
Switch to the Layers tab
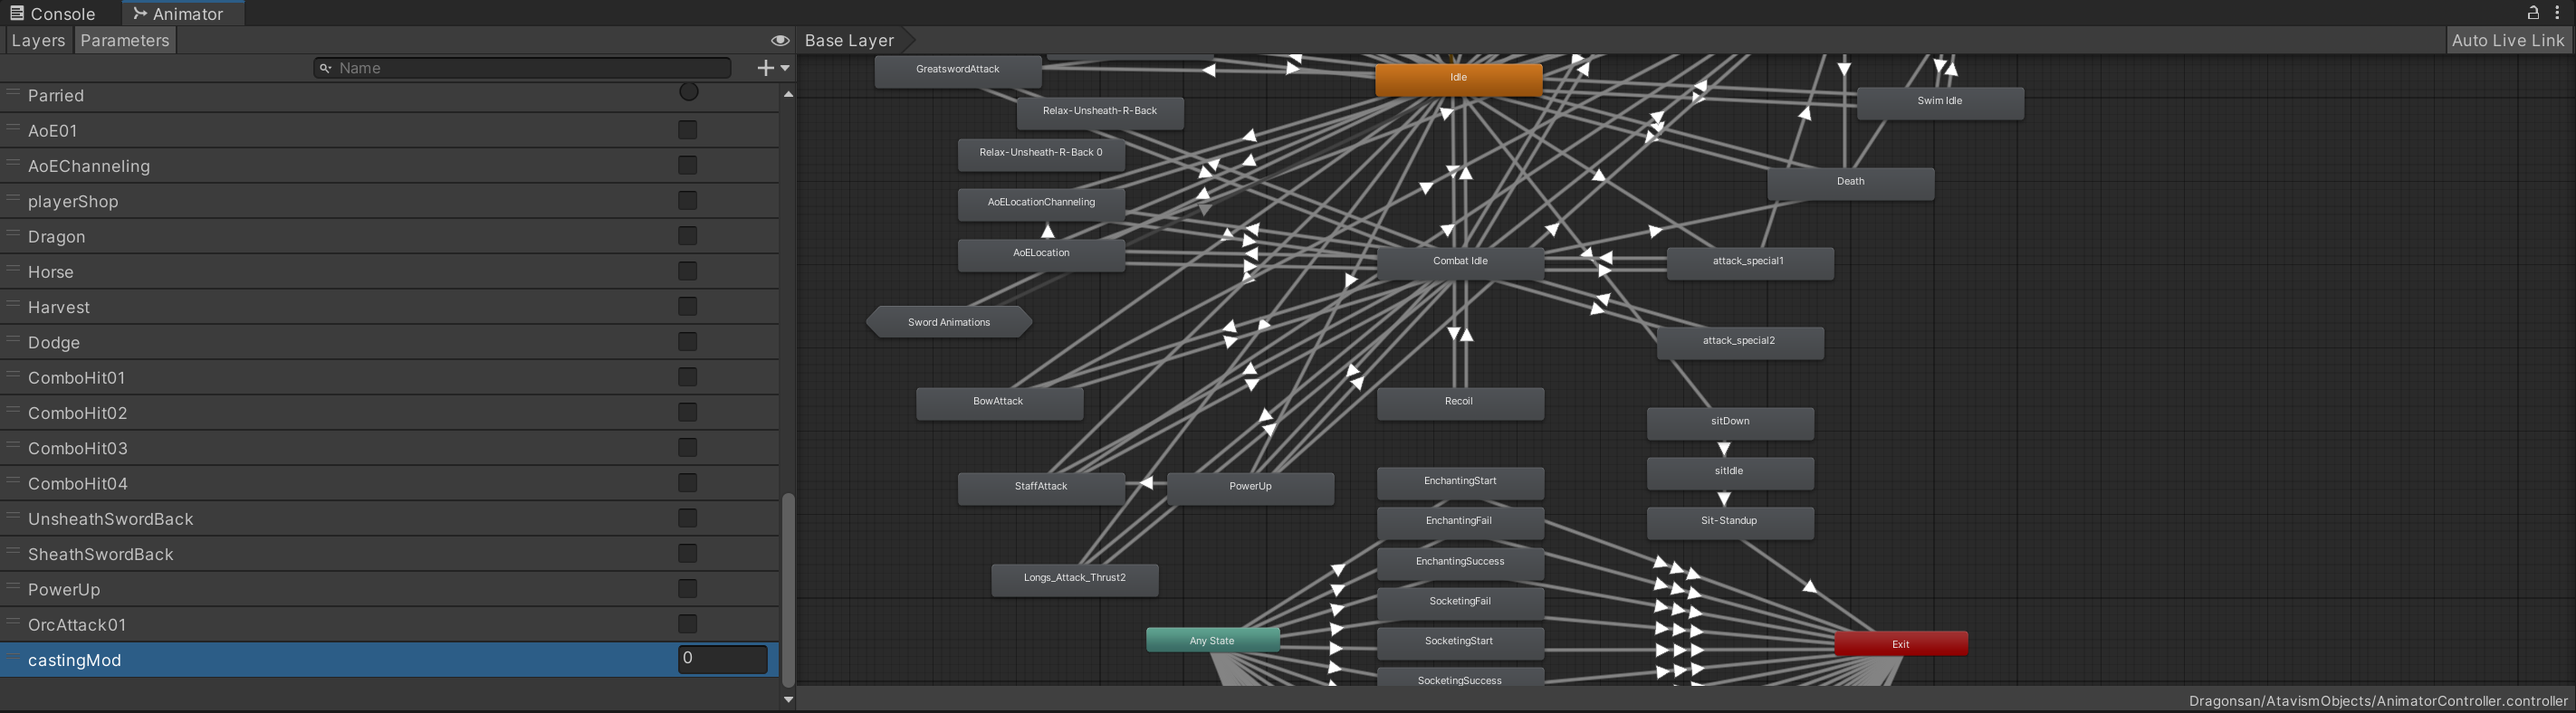pos(38,41)
